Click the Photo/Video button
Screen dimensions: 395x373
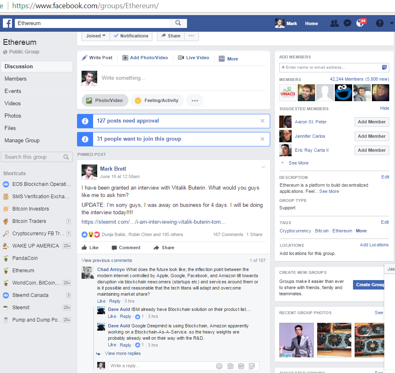pos(105,101)
